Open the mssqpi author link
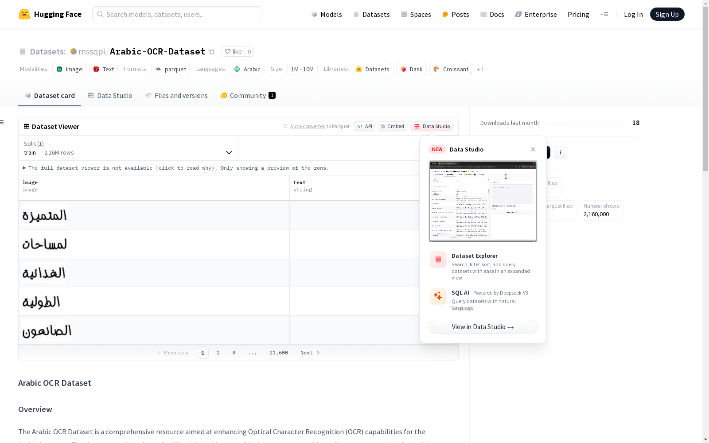This screenshot has width=709, height=443. tap(92, 51)
